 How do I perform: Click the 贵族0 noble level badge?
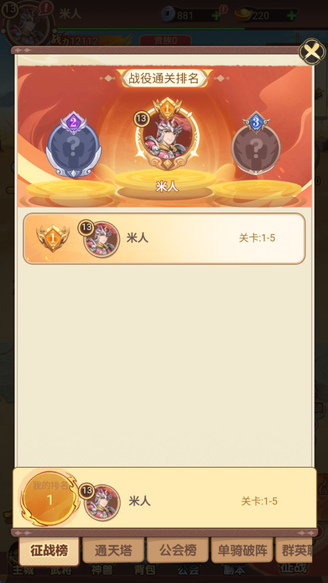(x=166, y=41)
